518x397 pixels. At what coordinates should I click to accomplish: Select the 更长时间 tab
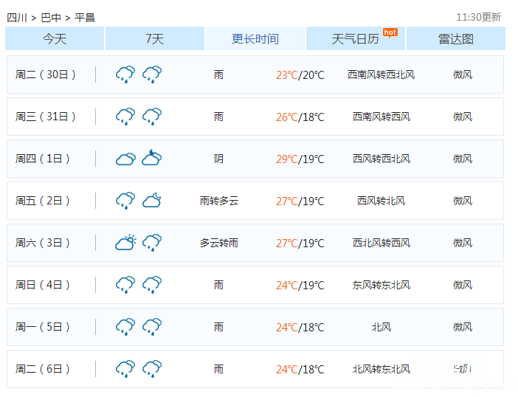pyautogui.click(x=255, y=39)
